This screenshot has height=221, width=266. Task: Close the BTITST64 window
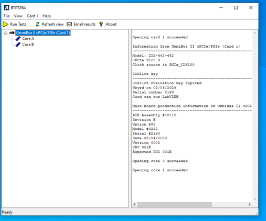point(251,8)
